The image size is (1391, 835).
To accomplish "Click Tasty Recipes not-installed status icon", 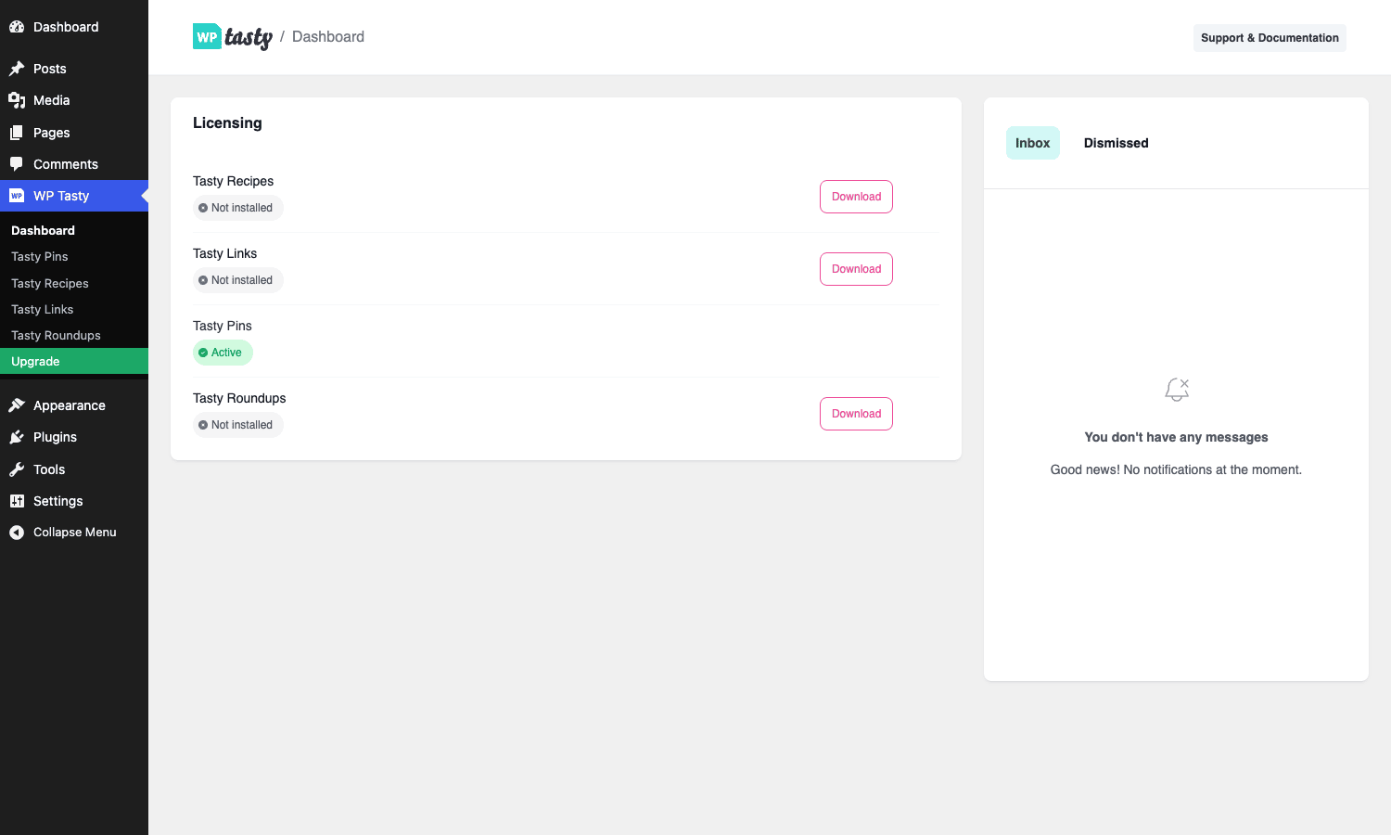I will click(203, 208).
